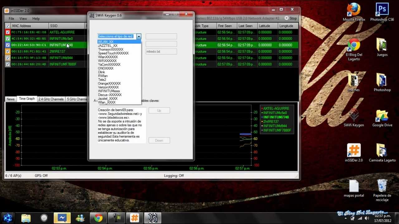This screenshot has height=224, width=399.
Task: Open Google Chrome from taskbar
Action: (x=98, y=218)
